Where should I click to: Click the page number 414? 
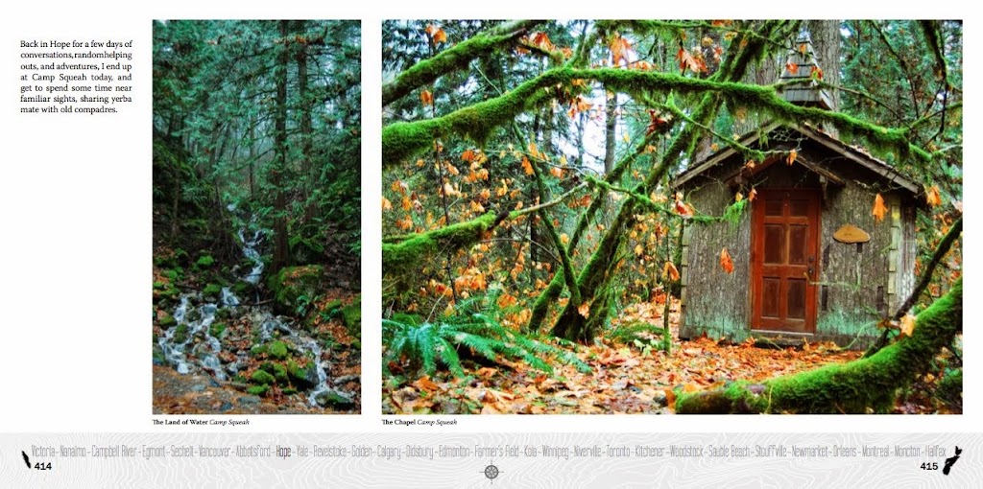[42, 466]
